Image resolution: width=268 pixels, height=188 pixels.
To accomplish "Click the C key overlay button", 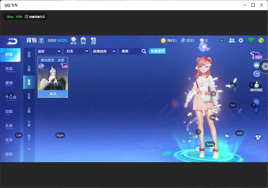I will [199, 132].
